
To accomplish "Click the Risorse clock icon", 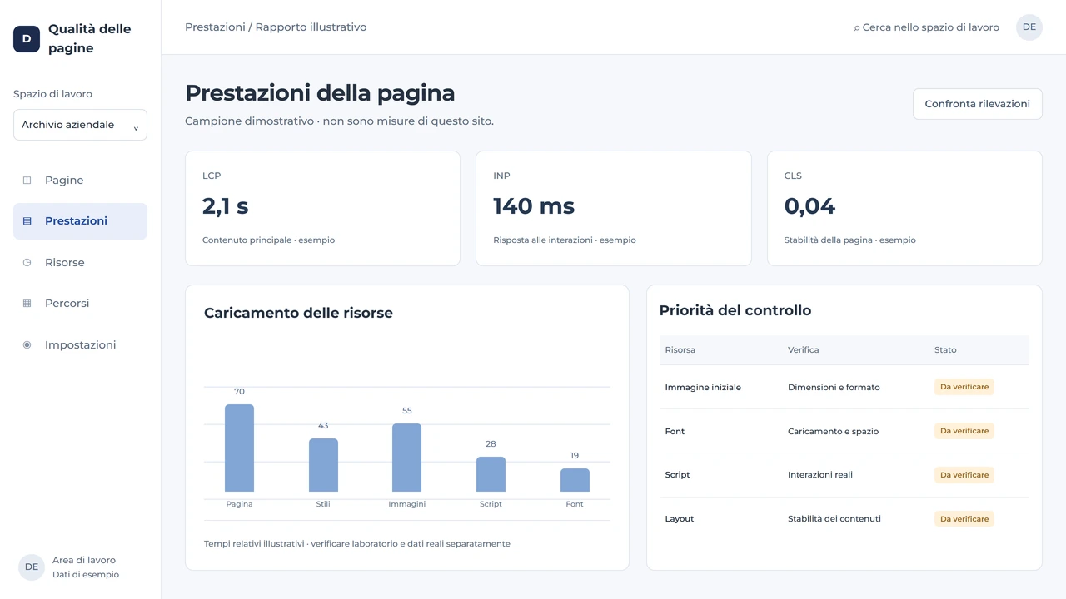I will tap(27, 262).
